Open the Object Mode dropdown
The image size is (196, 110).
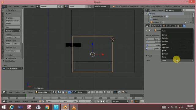point(43,92)
